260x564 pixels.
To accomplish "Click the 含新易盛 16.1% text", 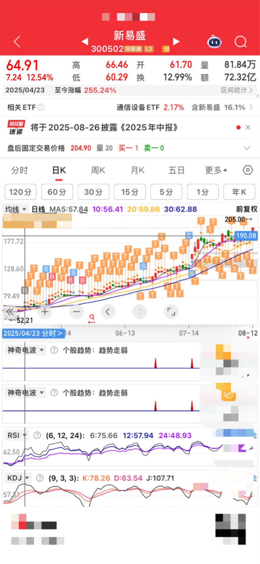I will (218, 107).
